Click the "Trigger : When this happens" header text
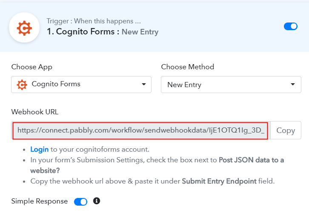The height and width of the screenshot is (212, 309). pos(93,21)
